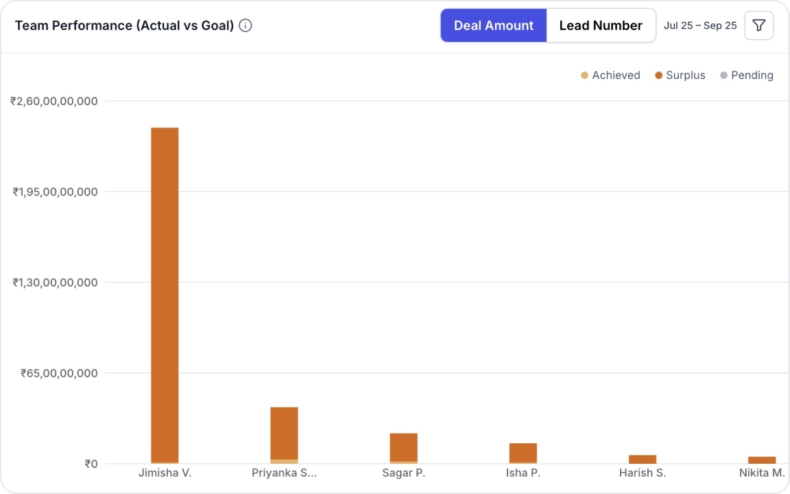Select the Deal Amount tab
This screenshot has width=790, height=494.
pos(493,25)
